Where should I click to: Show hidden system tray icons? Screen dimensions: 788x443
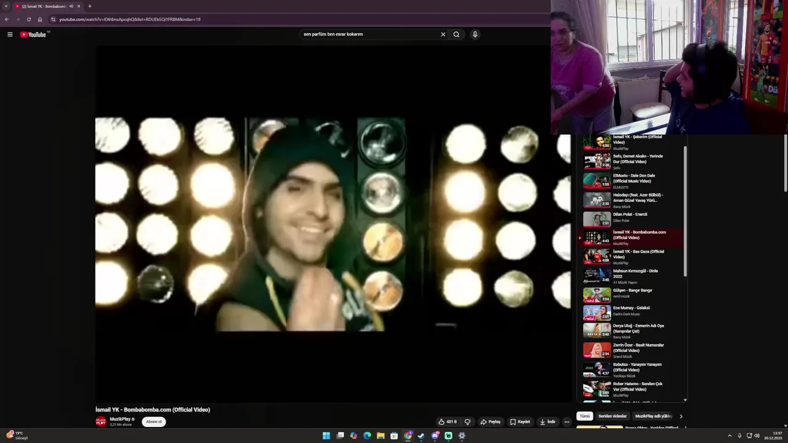coord(730,436)
